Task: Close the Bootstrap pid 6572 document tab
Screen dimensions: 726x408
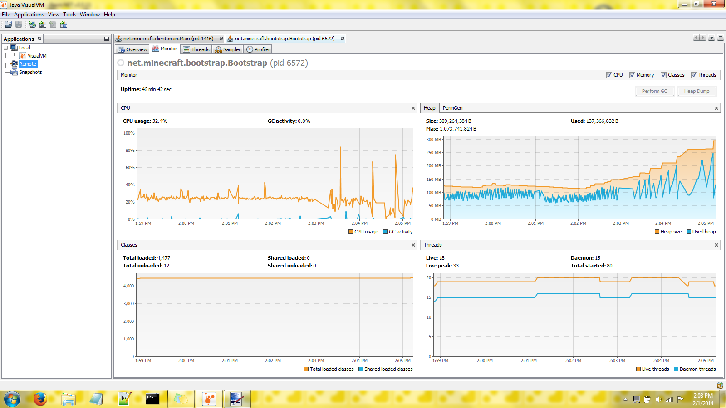Action: 343,39
